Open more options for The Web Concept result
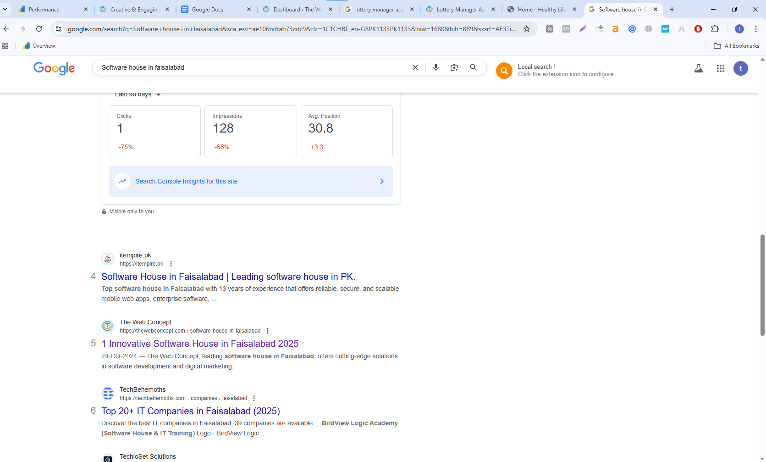This screenshot has width=766, height=462. click(268, 331)
